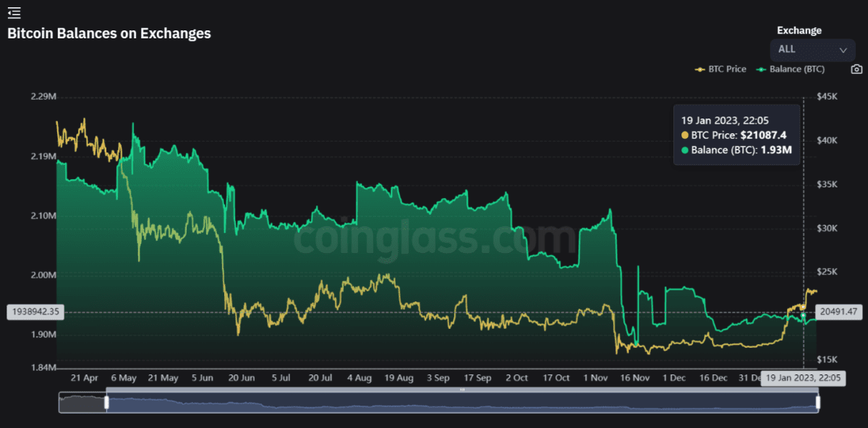Click the camera screenshot icon
Screen dimensions: 868x428
(x=856, y=69)
